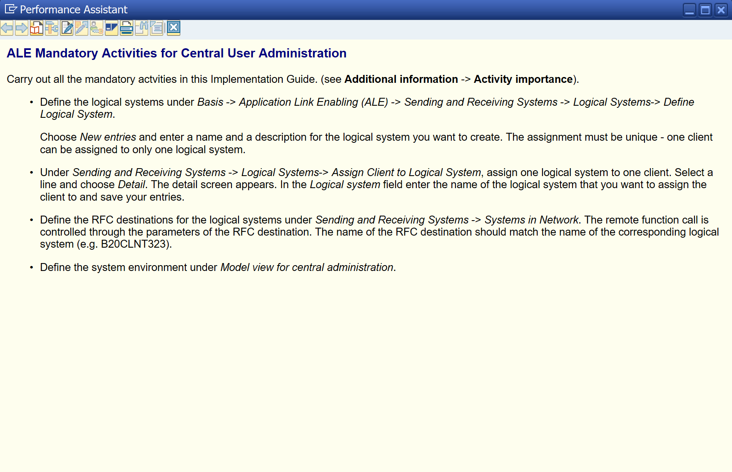Screen dimensions: 732x472
Task: Click the document list icon in toolbar
Action: click(x=157, y=28)
